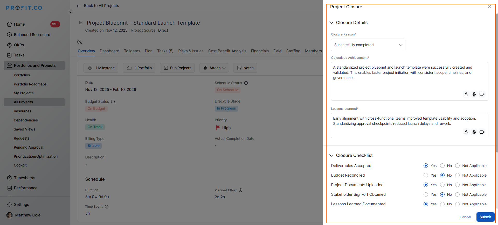The image size is (498, 225).
Task: Select No for Project Documents Uploaded
Action: (x=442, y=185)
